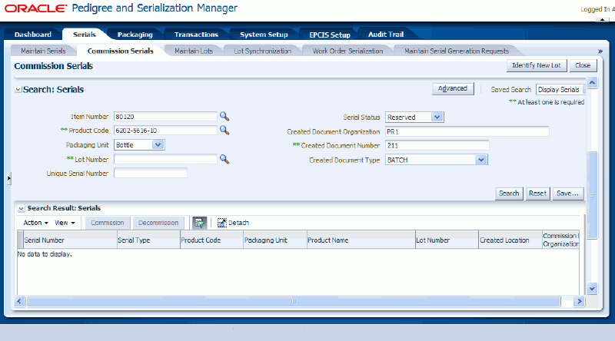
Task: Go to Work Order Serialization sub-tab
Action: (x=348, y=51)
